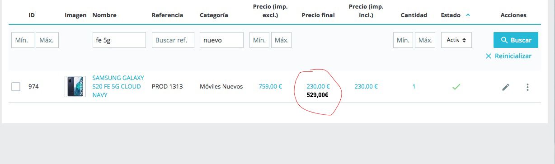The width and height of the screenshot is (555, 164).
Task: Click the Buscar ref. input field
Action: click(x=173, y=40)
